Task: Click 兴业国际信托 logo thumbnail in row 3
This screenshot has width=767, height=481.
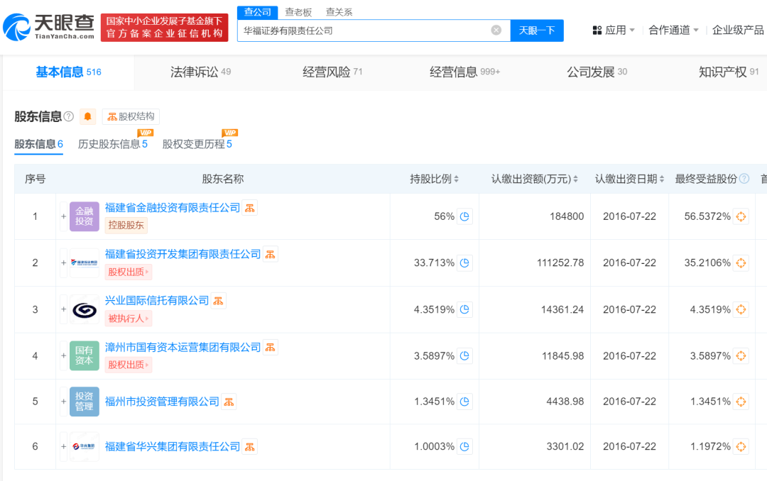Action: click(84, 309)
